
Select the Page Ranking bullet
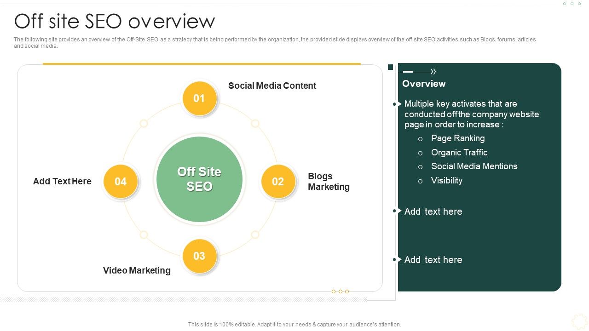click(x=458, y=138)
